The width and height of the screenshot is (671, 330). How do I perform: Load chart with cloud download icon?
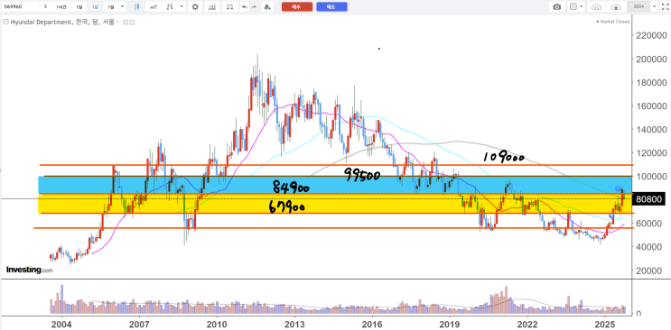click(x=597, y=7)
